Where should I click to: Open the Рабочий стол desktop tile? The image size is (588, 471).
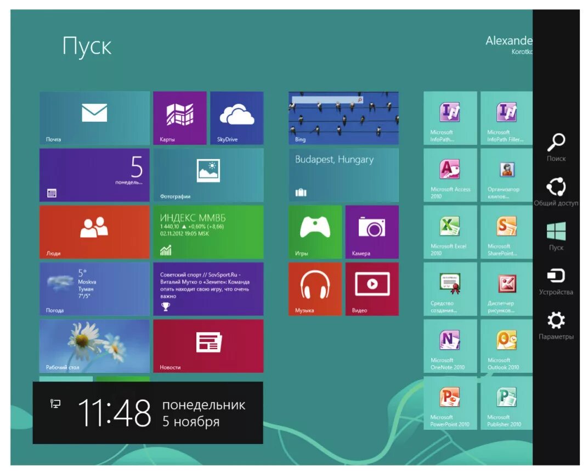(94, 346)
